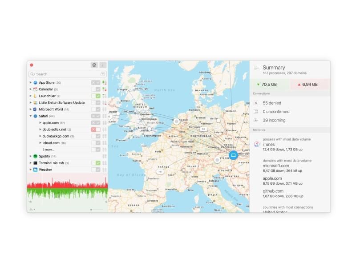Click the Weather app icon

[36, 170]
